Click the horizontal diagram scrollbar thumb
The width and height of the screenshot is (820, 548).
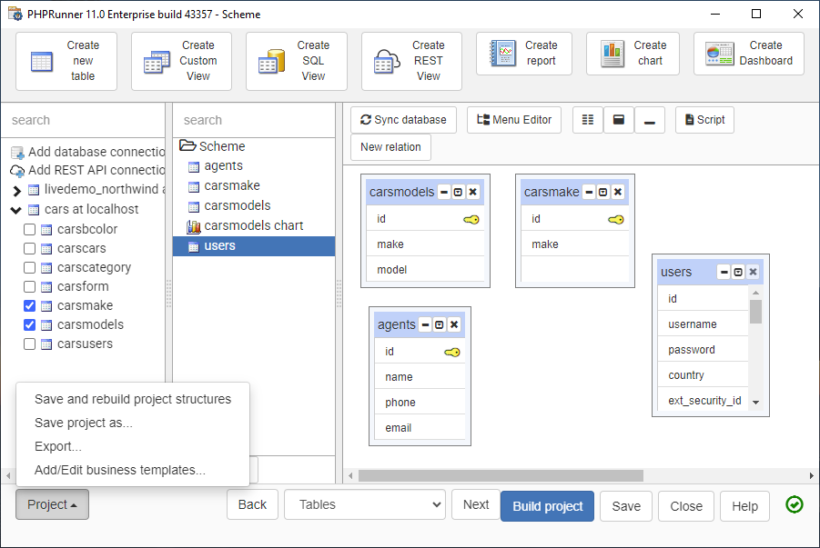click(501, 476)
